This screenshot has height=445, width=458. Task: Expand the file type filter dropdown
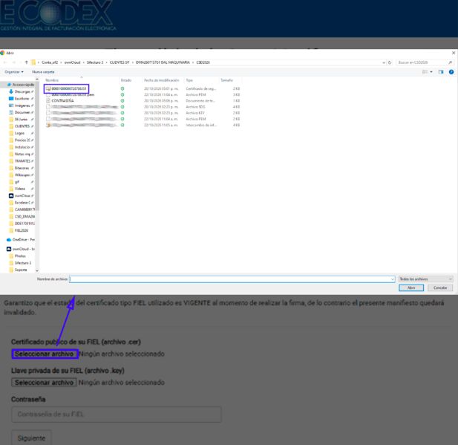[425, 279]
